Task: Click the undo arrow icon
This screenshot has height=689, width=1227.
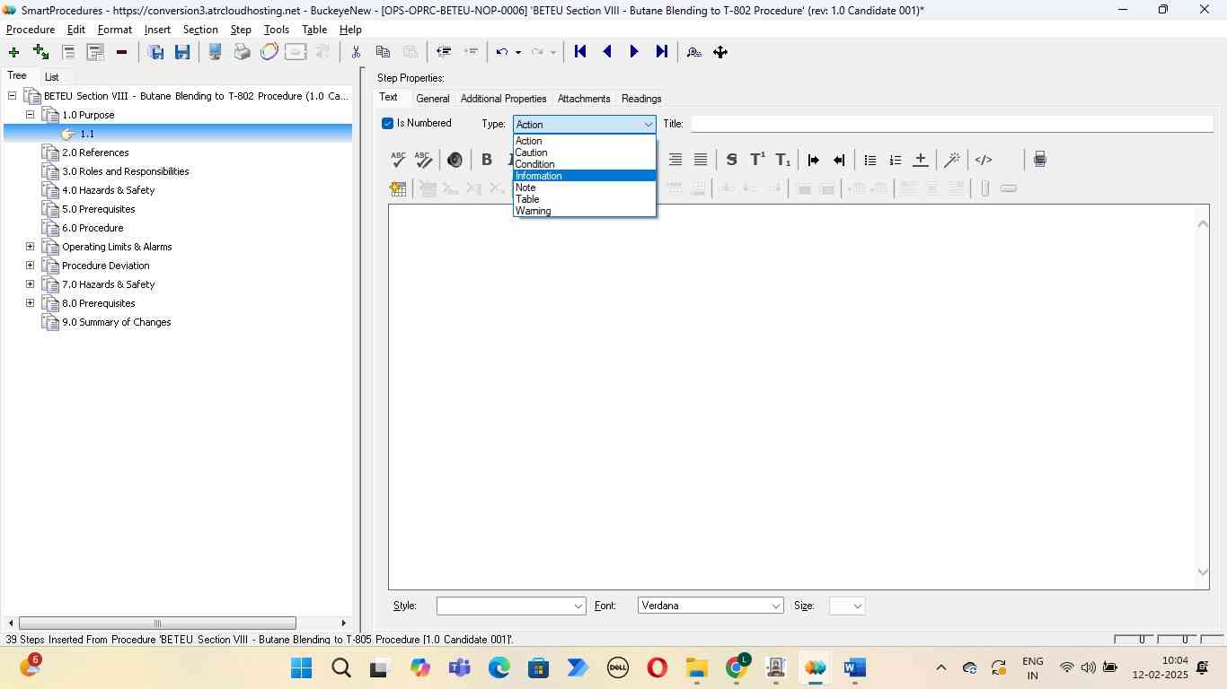Action: click(x=502, y=52)
